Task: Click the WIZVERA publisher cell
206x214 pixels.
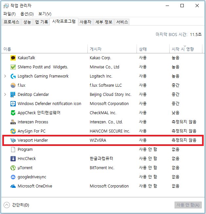Action: (98, 140)
